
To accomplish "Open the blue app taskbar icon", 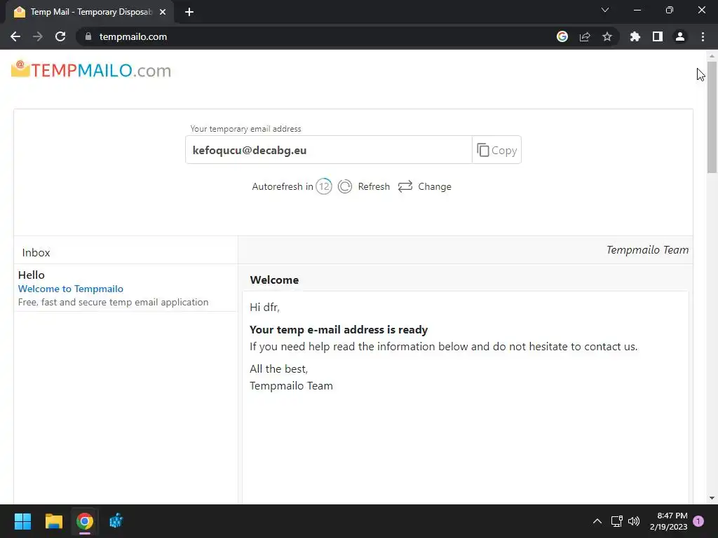I will click(x=116, y=521).
